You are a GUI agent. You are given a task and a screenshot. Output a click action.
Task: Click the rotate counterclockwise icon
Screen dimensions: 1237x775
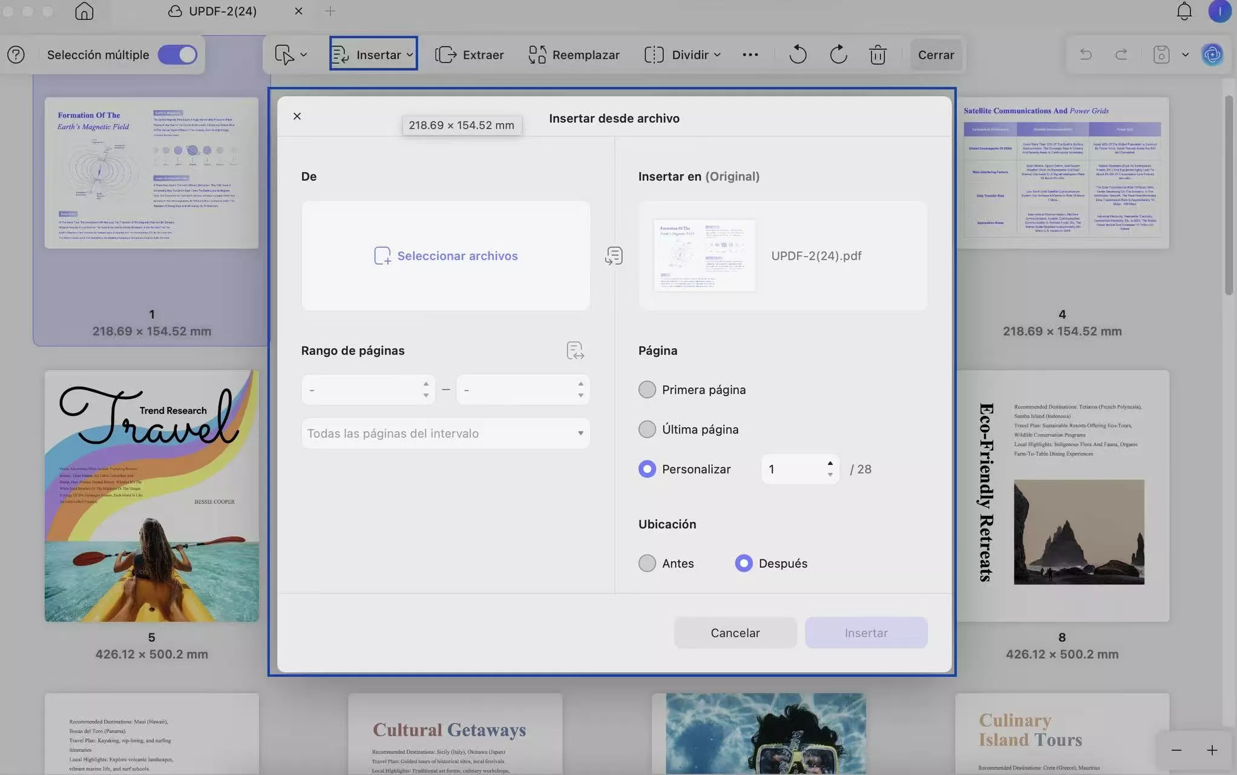point(798,54)
